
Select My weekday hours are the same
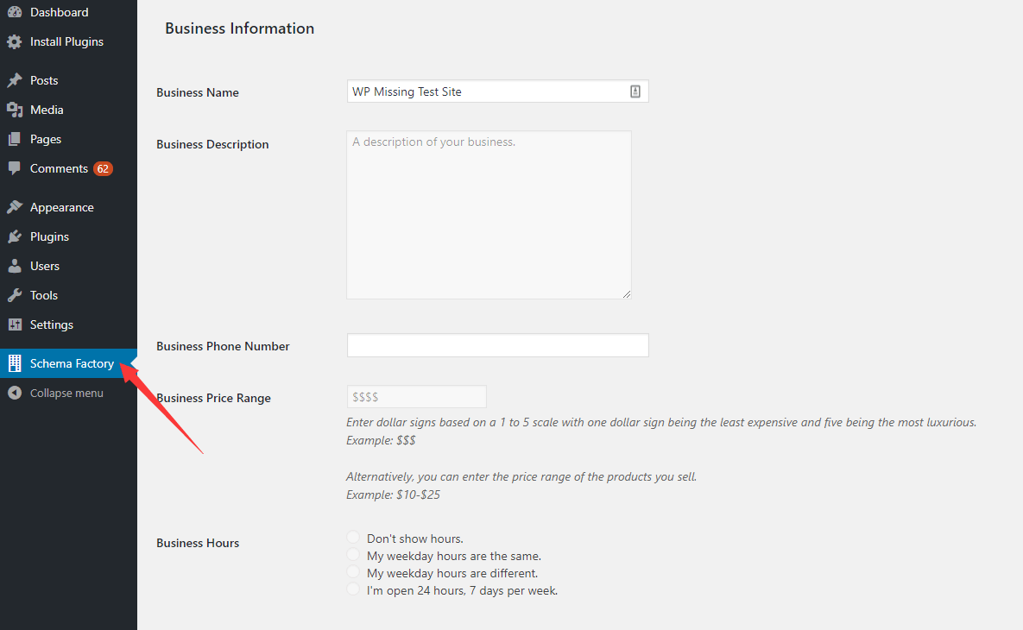coord(352,554)
